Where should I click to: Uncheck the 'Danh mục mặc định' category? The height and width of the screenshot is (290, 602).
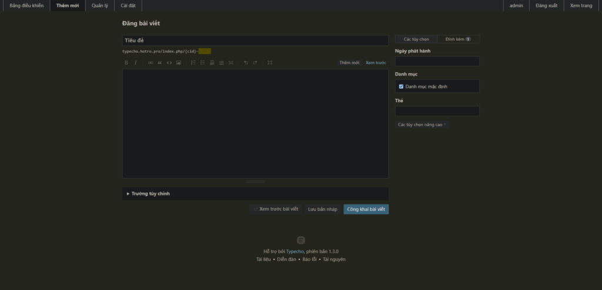click(401, 87)
